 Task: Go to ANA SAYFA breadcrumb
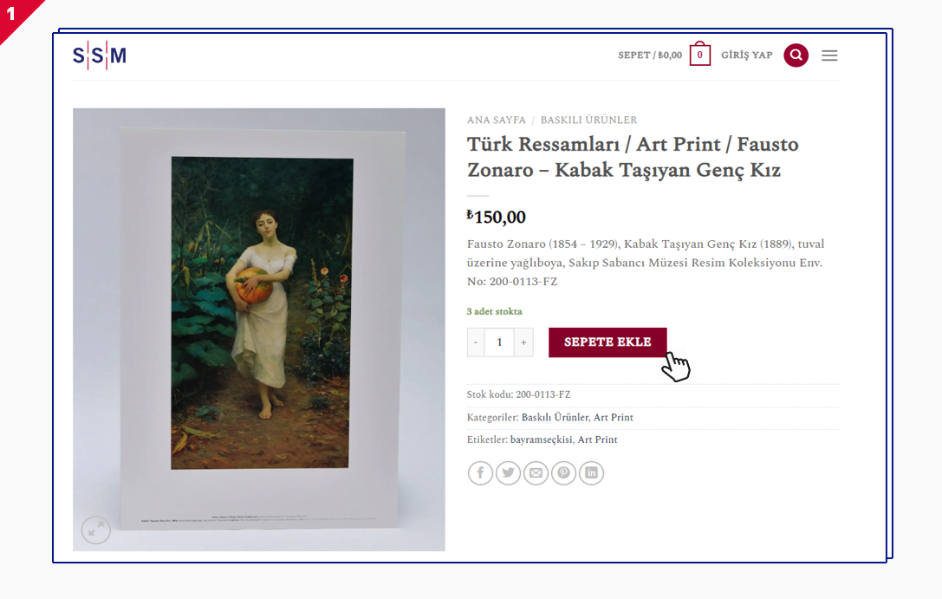497,120
